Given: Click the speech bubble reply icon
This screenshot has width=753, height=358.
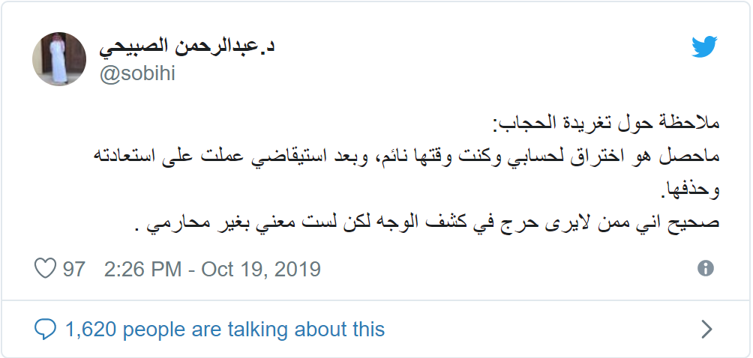Looking at the screenshot, I should coord(45,330).
